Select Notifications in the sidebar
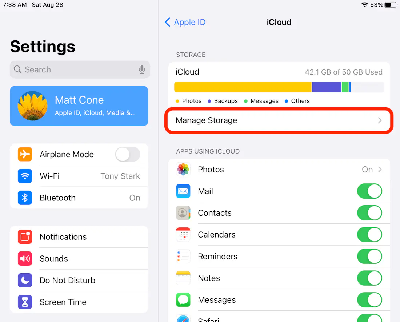The width and height of the screenshot is (400, 322). click(x=63, y=237)
